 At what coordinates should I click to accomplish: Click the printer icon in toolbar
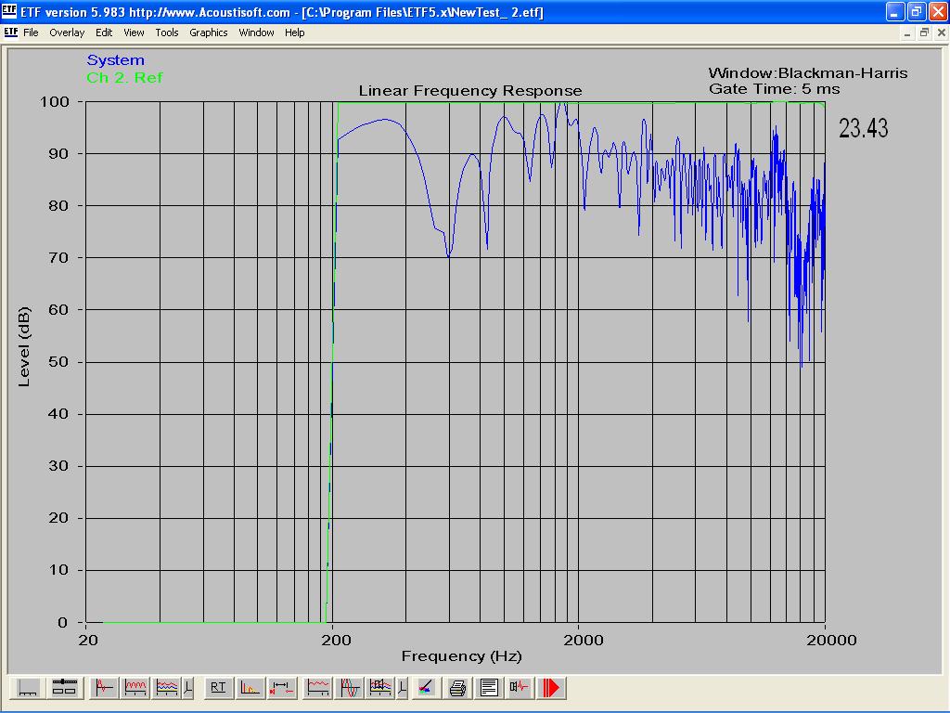coord(457,688)
